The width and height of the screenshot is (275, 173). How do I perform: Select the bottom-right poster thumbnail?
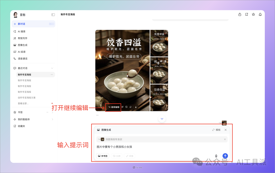coord(159,98)
